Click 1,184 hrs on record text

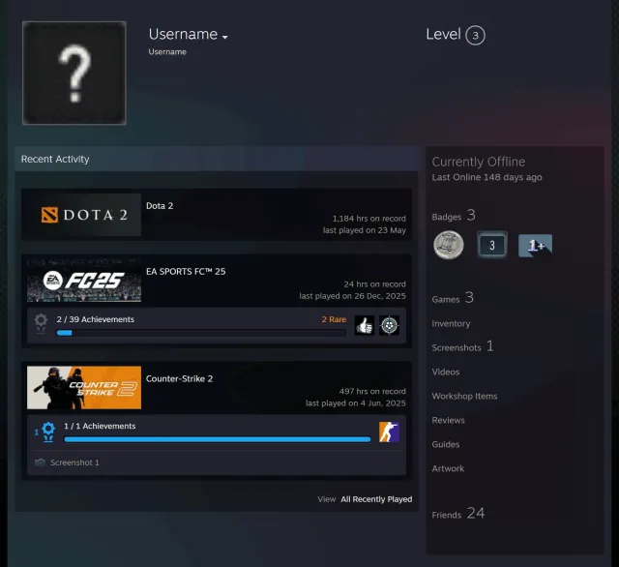369,219
